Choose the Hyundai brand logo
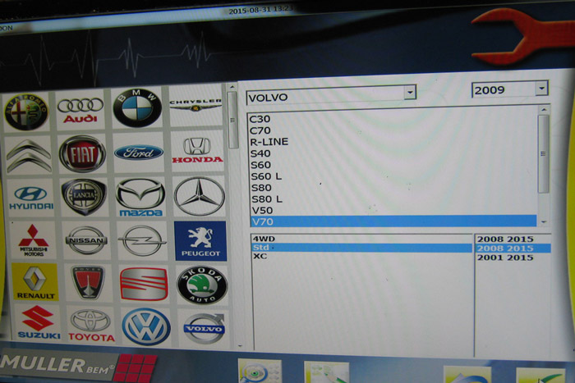The image size is (575, 383). [31, 198]
